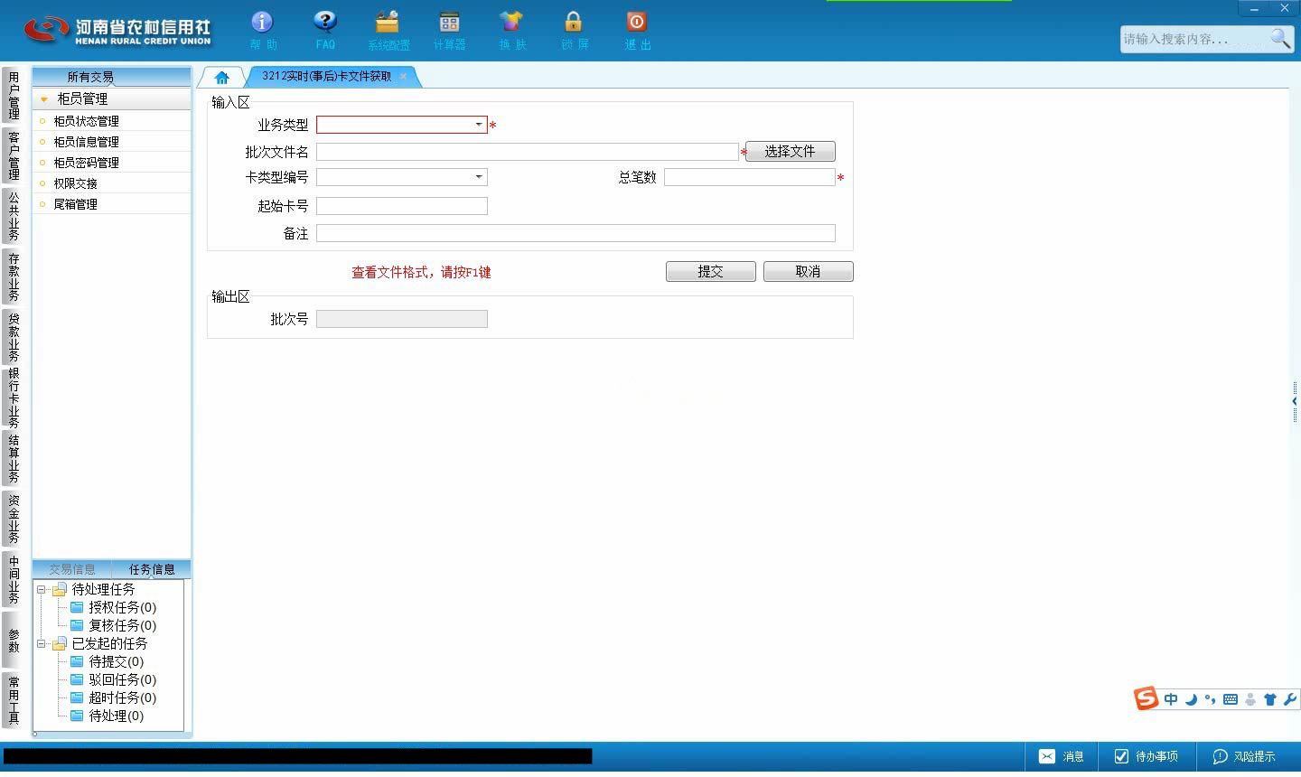Switch to the 任务信息 tab
The width and height of the screenshot is (1301, 777).
[152, 569]
